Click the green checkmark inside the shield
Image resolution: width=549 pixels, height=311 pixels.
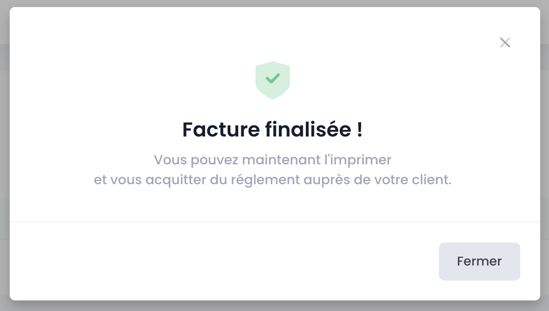[273, 79]
